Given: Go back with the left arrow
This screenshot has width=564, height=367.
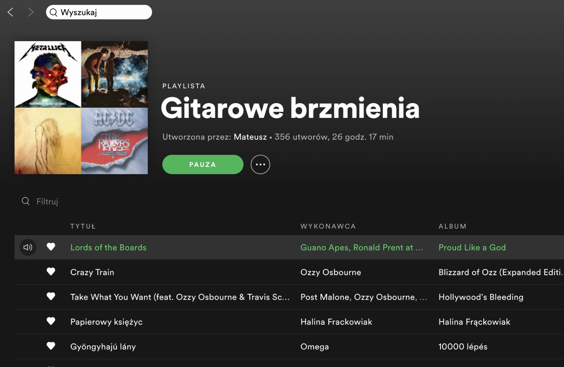Looking at the screenshot, I should click(x=11, y=12).
